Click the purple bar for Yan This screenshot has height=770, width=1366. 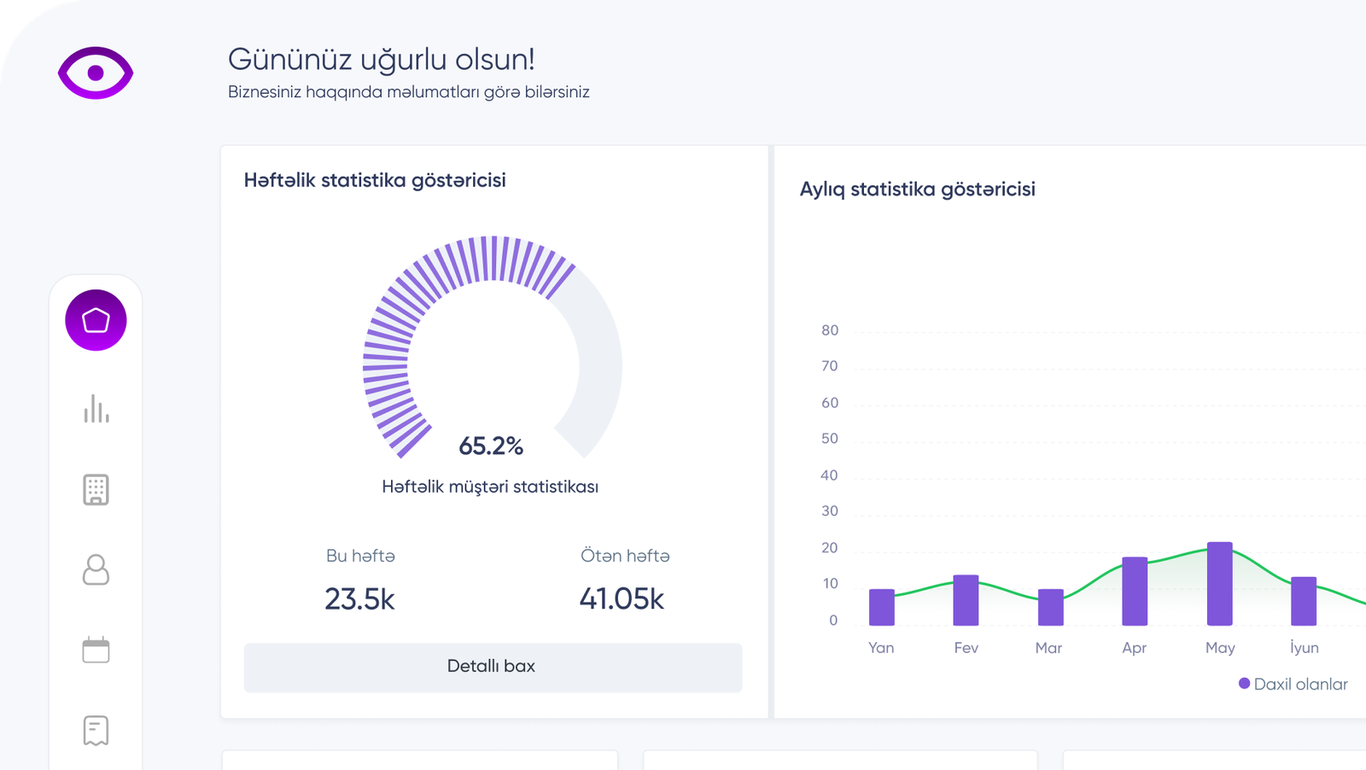pos(881,607)
